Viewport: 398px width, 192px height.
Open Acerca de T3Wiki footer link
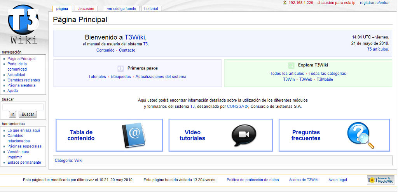coord(304,180)
